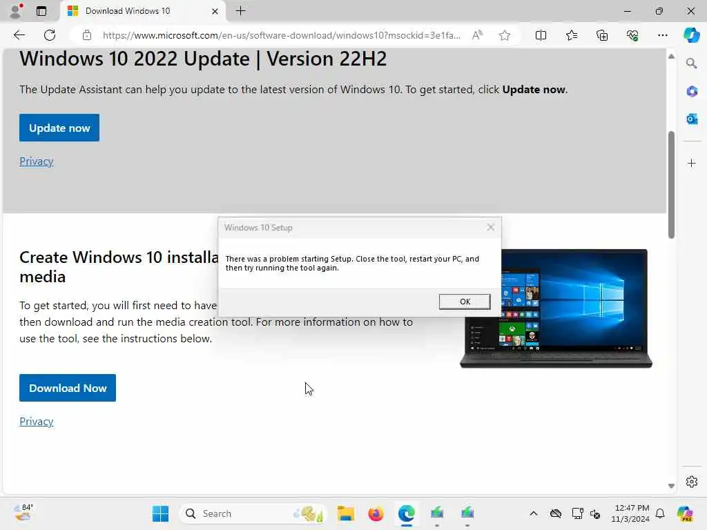
Task: Add this page to favorites star
Action: point(505,35)
